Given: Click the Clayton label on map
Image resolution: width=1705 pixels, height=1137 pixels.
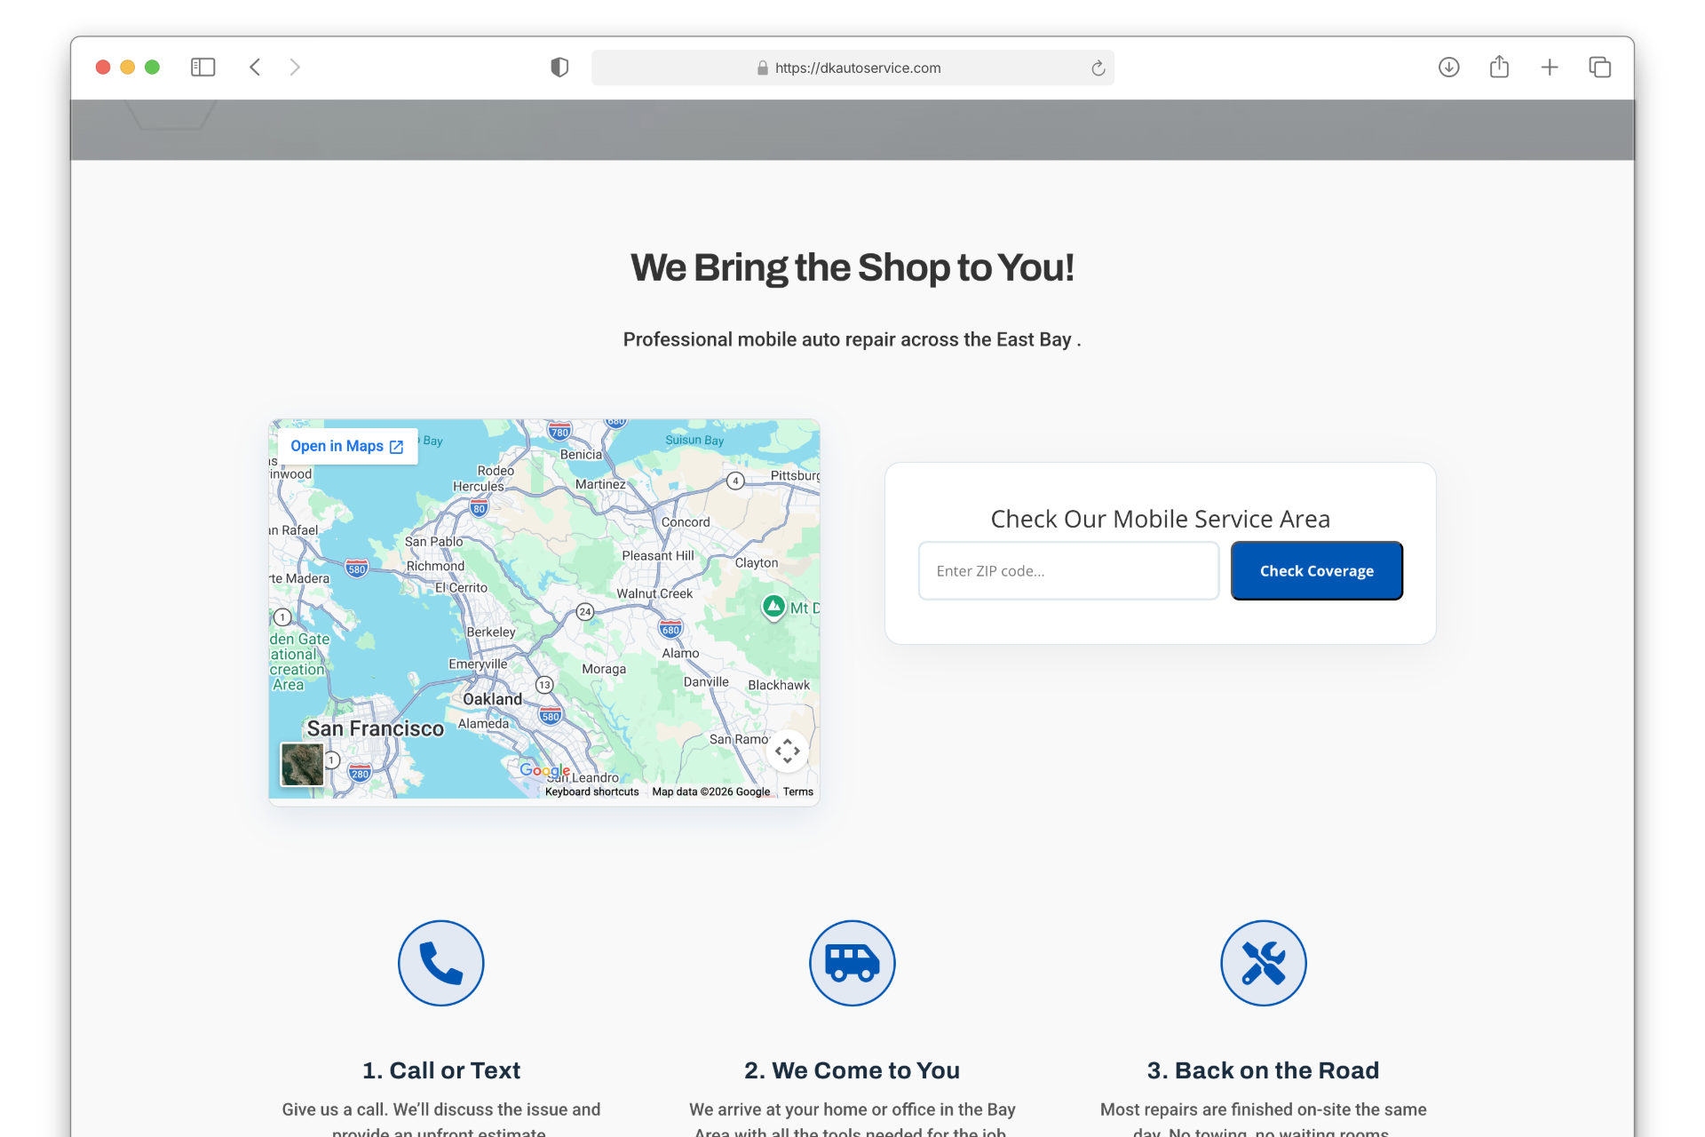Looking at the screenshot, I should [x=757, y=562].
